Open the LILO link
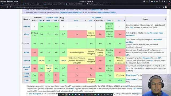This screenshot has width=171, height=96. point(27,81)
